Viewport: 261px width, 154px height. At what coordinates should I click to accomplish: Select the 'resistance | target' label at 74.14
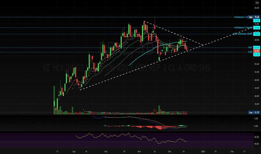243,27
